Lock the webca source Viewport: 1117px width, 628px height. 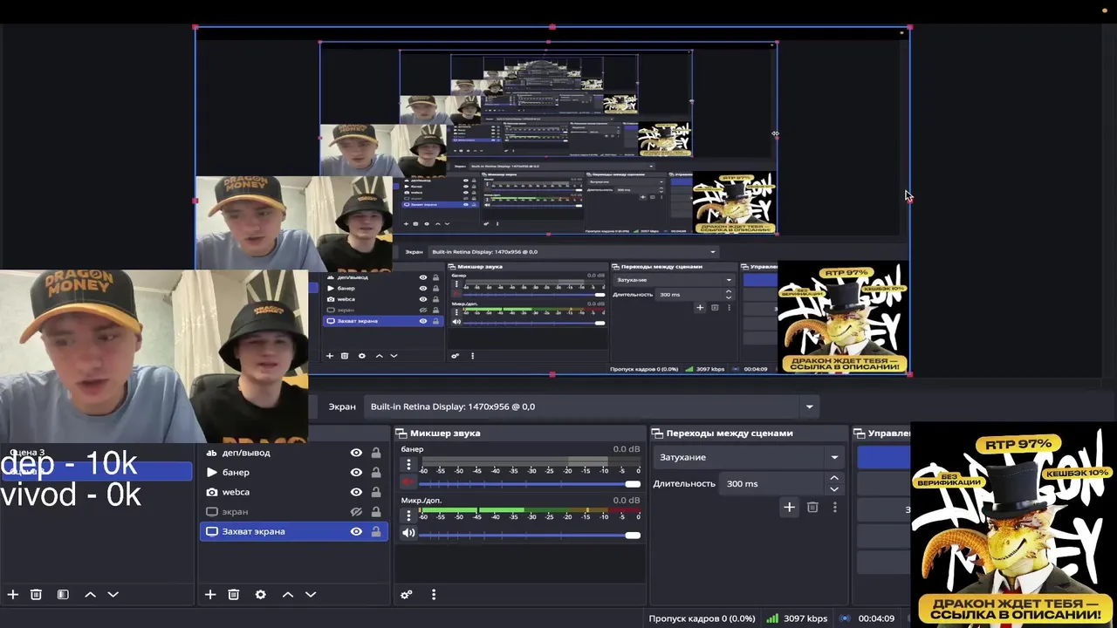tap(376, 492)
